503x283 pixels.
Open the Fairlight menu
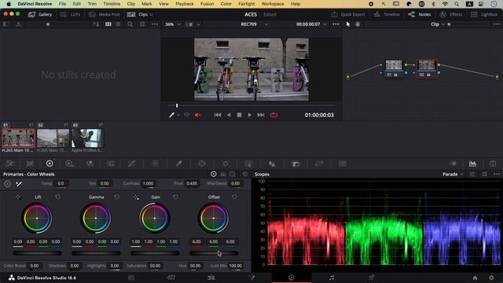coord(246,4)
